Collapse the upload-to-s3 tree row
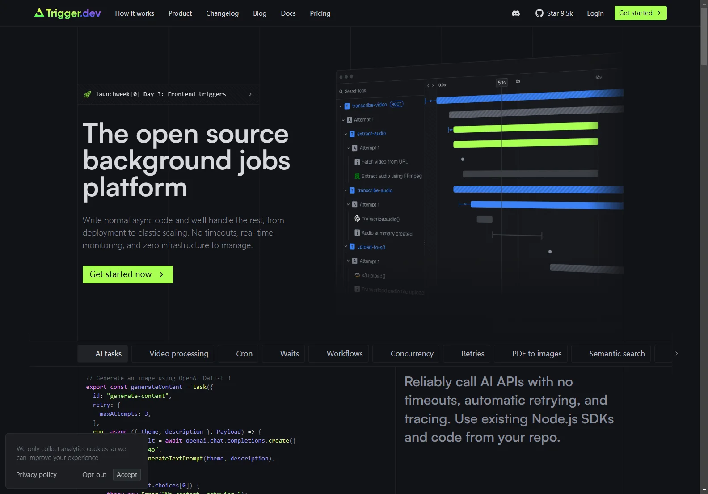The width and height of the screenshot is (708, 494). pyautogui.click(x=346, y=246)
